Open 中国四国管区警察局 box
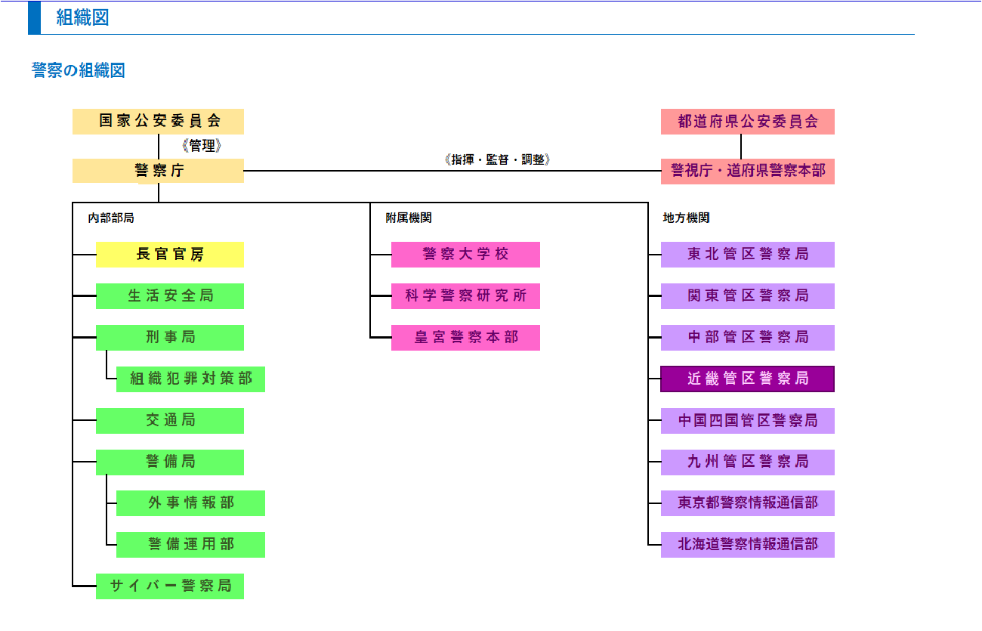Screen dimensions: 982x631 [748, 420]
